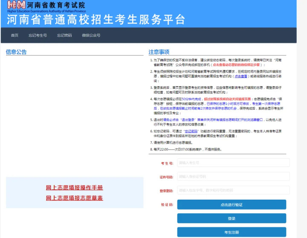Viewport: 307px width, 238px height.
Task: Click the 点击进行验证 button
Action: pos(232,205)
